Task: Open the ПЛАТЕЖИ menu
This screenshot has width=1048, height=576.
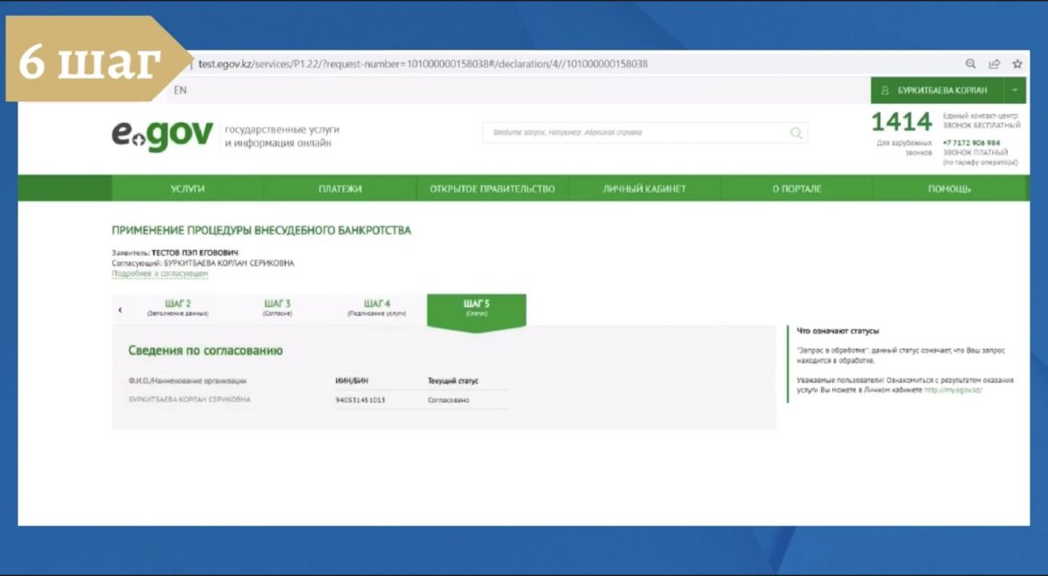Action: tap(340, 189)
